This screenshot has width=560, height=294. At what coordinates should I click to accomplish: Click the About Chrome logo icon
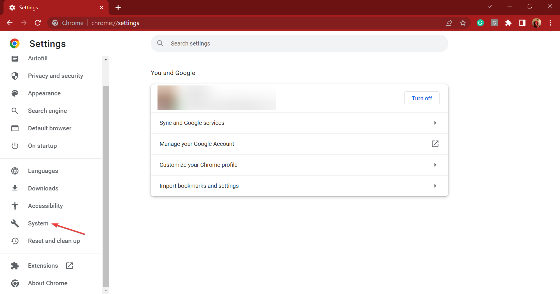[15, 283]
